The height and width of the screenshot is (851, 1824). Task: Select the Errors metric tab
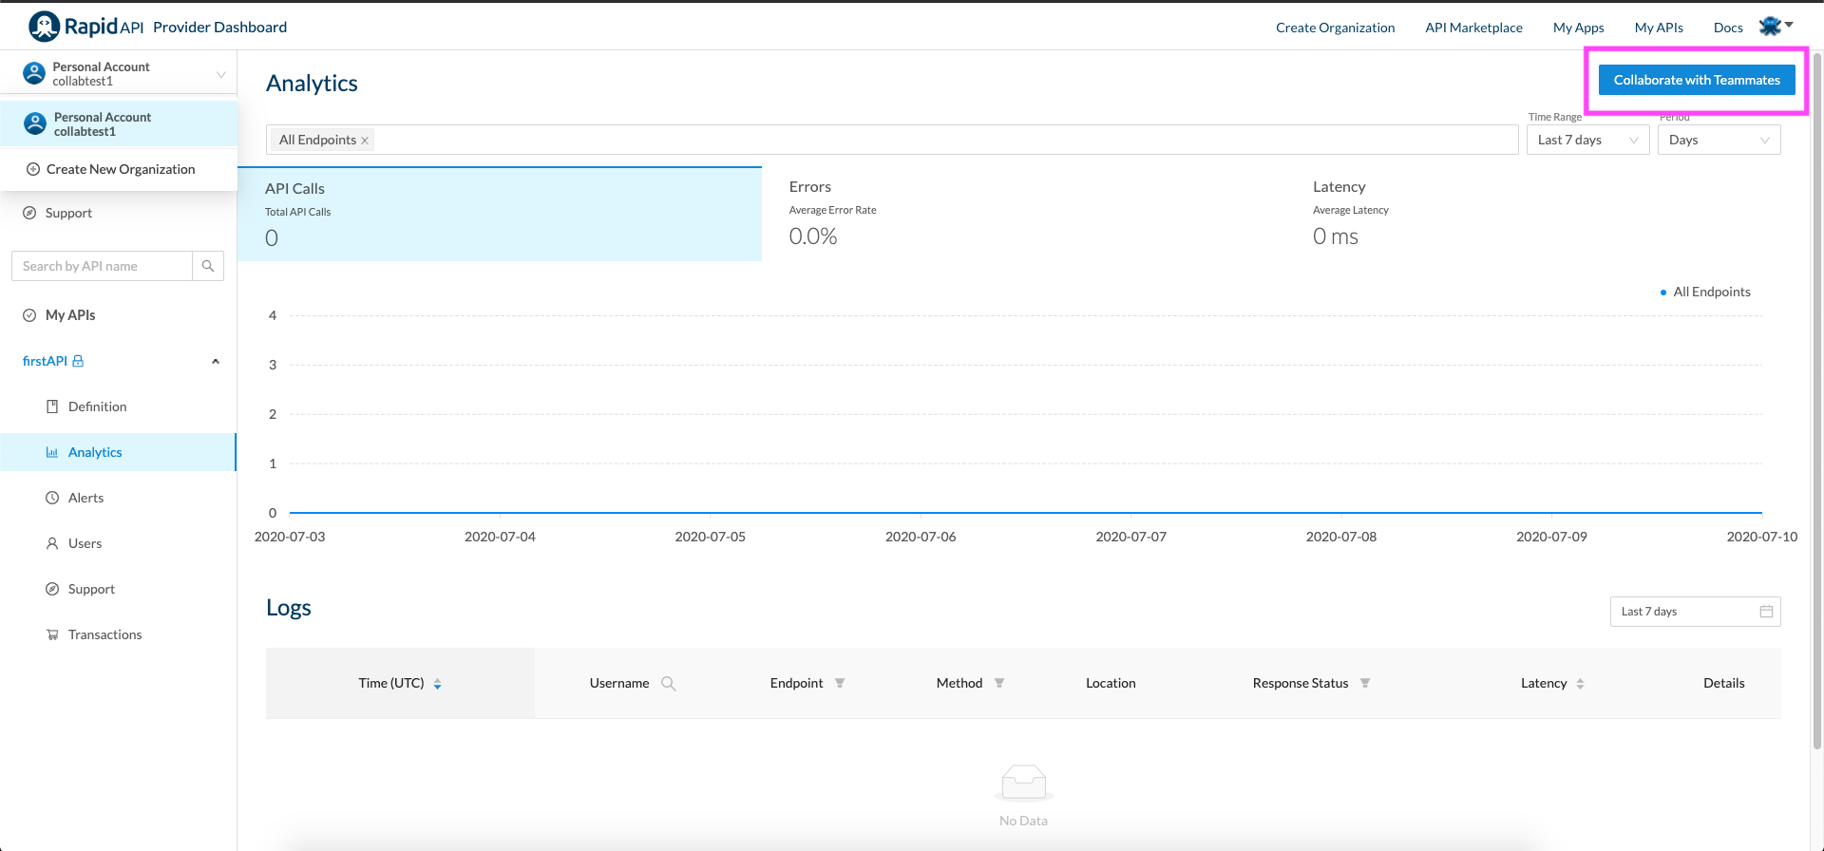pos(1023,214)
